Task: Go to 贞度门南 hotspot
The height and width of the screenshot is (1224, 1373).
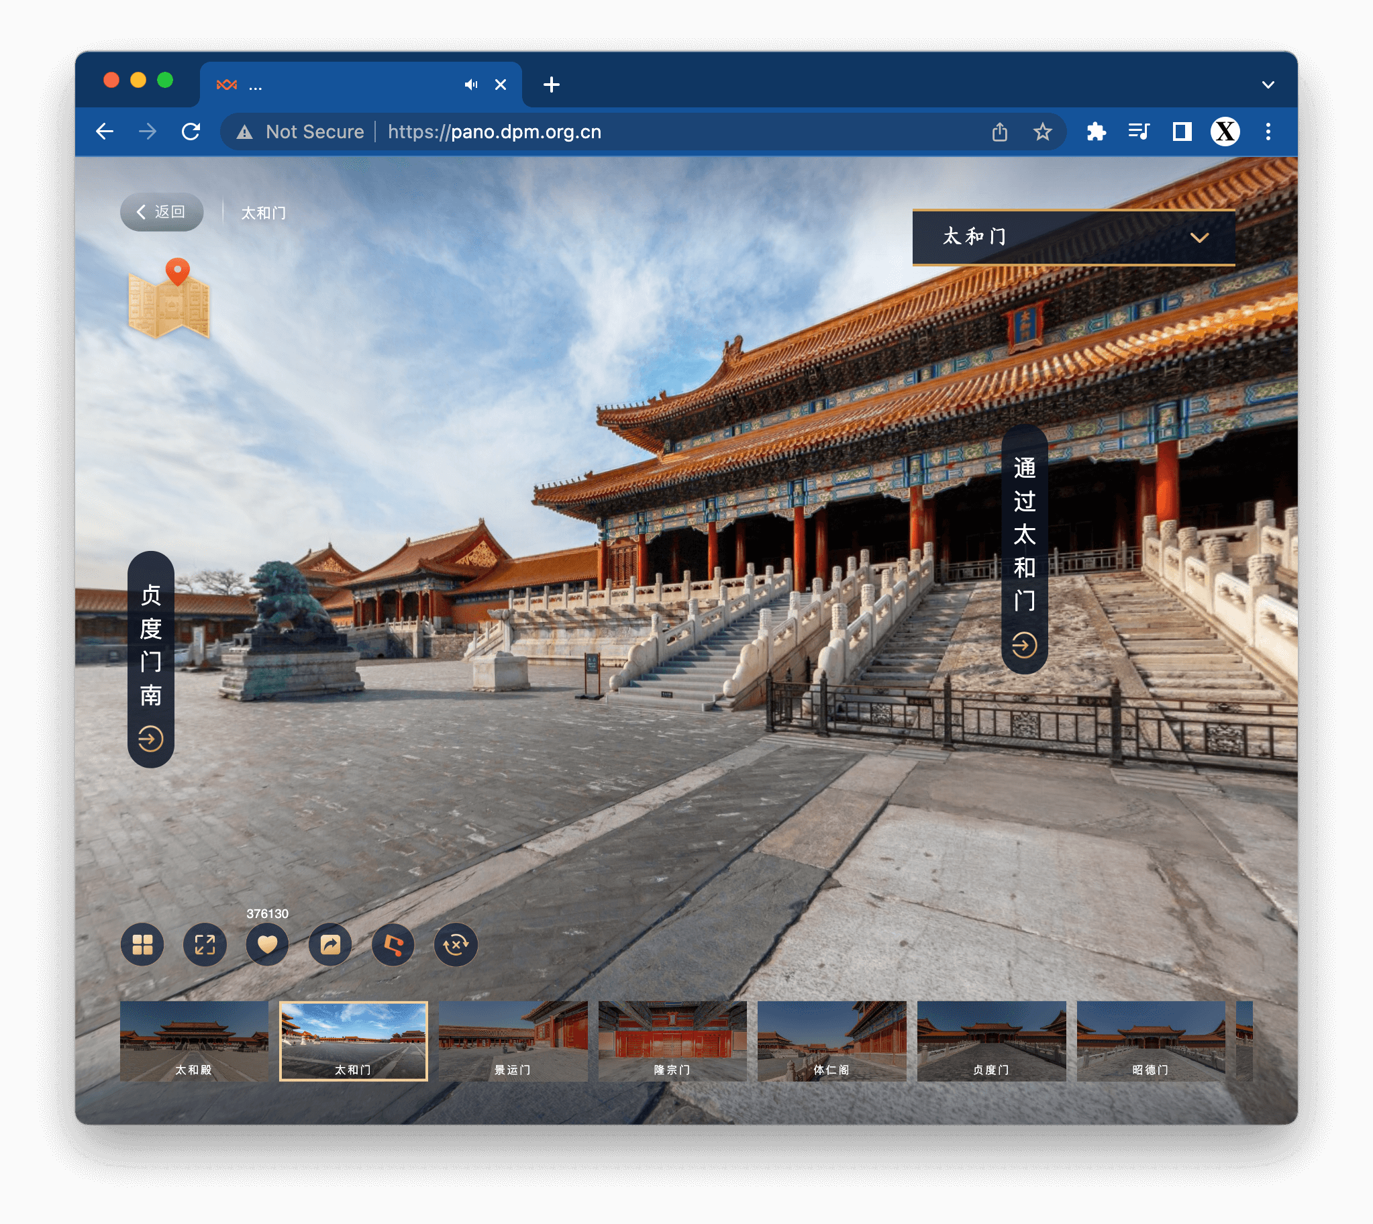Action: tap(150, 660)
